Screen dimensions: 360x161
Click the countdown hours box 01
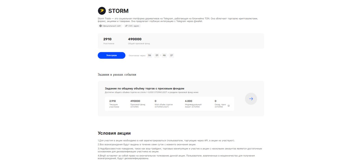tap(157, 55)
